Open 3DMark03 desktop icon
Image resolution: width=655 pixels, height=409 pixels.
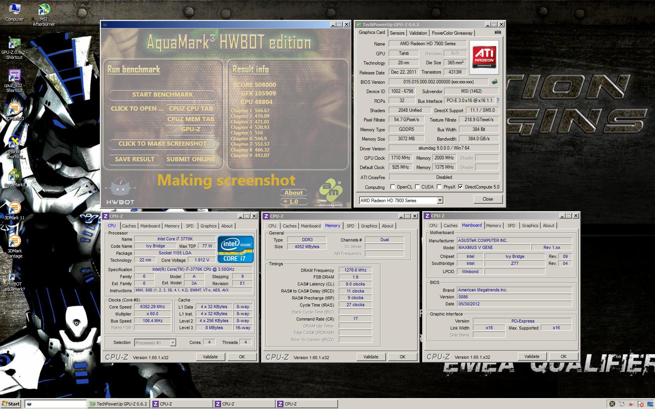point(14,112)
